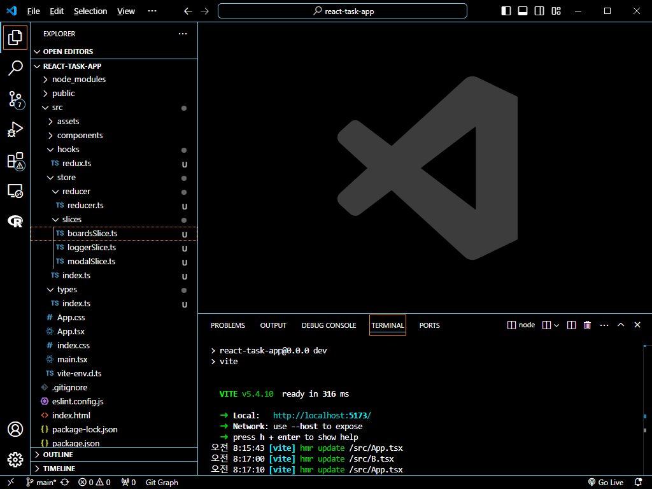
Task: Open the Extensions view
Action: (x=15, y=160)
